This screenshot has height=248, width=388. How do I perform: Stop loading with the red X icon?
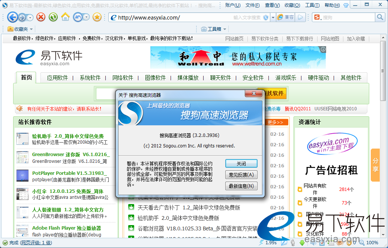click(41, 17)
